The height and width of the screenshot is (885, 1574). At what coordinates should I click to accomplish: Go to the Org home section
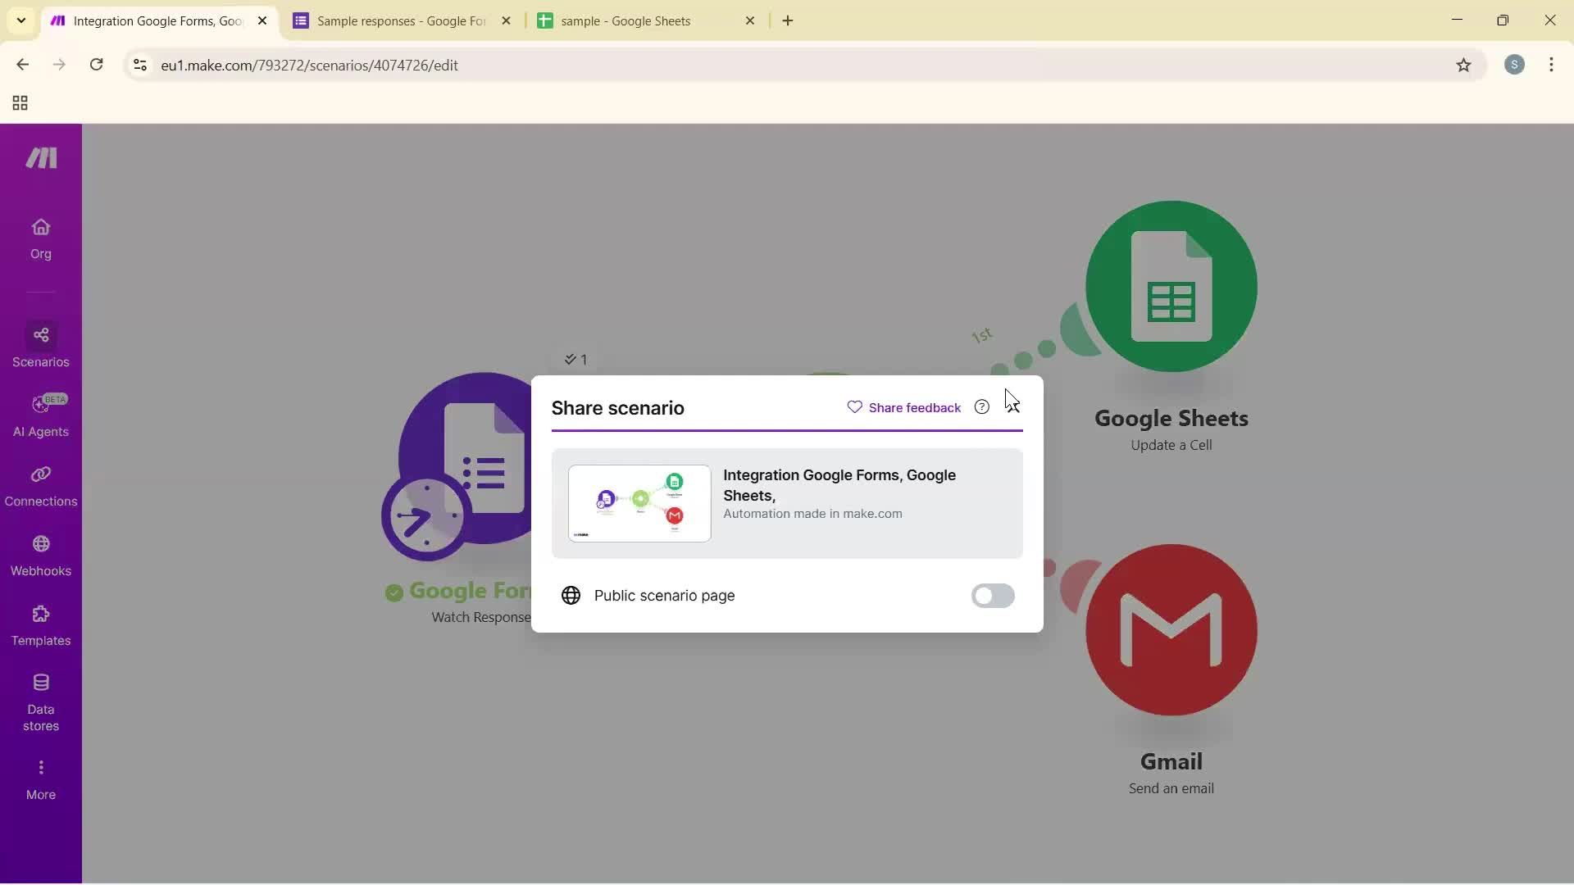point(40,238)
